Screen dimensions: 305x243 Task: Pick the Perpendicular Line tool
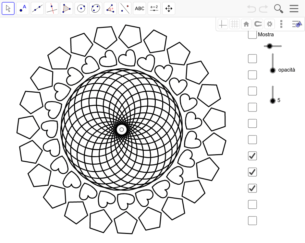[x=52, y=8]
